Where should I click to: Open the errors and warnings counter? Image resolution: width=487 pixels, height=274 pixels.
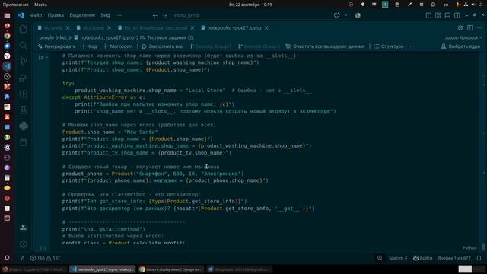46,258
